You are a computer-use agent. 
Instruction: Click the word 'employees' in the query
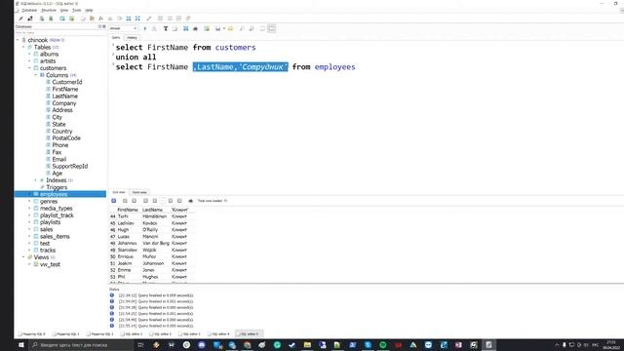point(334,67)
